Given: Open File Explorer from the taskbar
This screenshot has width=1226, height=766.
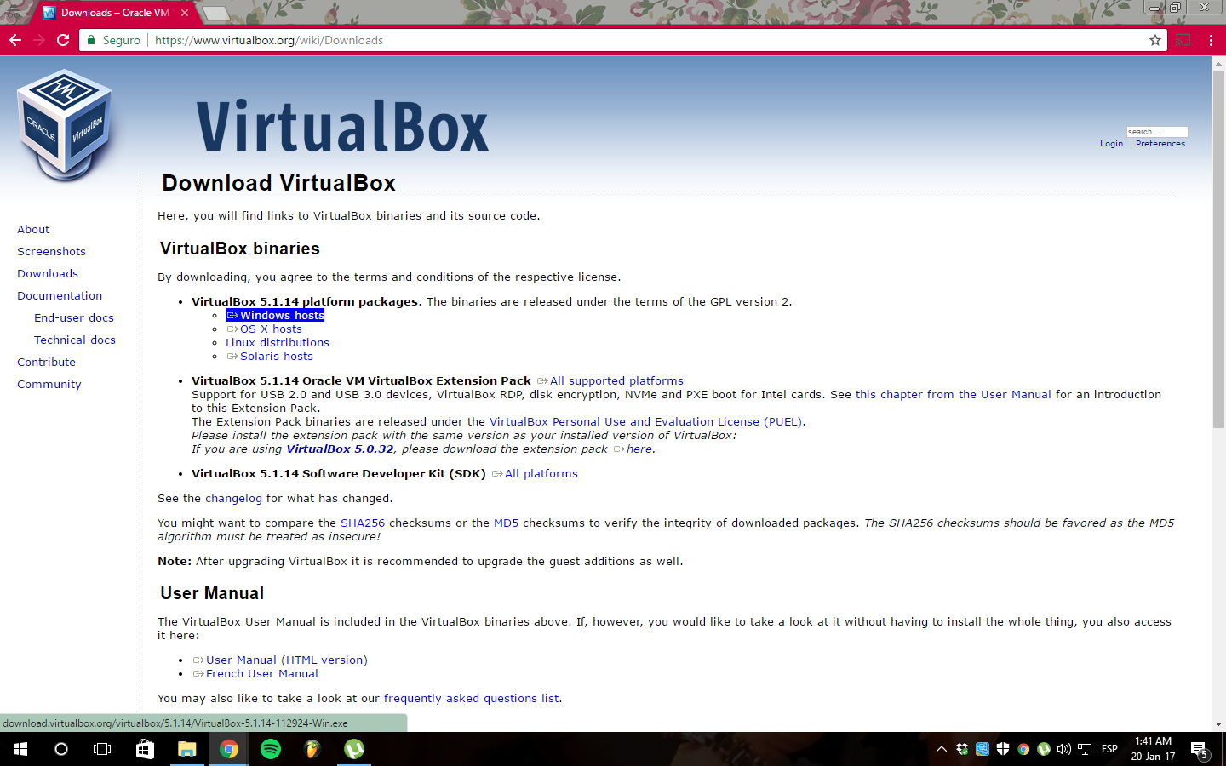Looking at the screenshot, I should coord(186,749).
